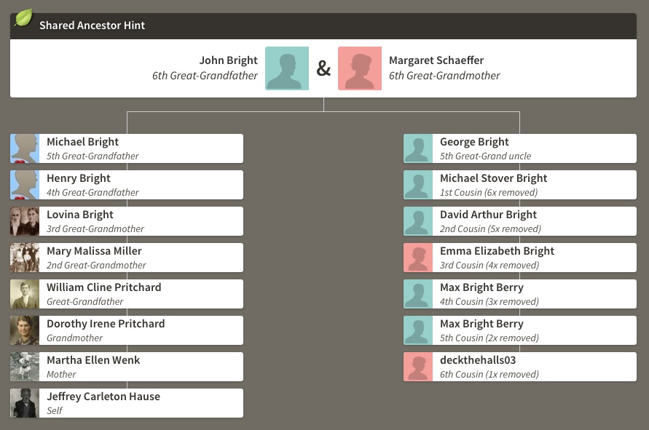Screen dimensions: 649x430
Task: Open William Cline Pritchard's portrait photo
Action: pyautogui.click(x=25, y=294)
